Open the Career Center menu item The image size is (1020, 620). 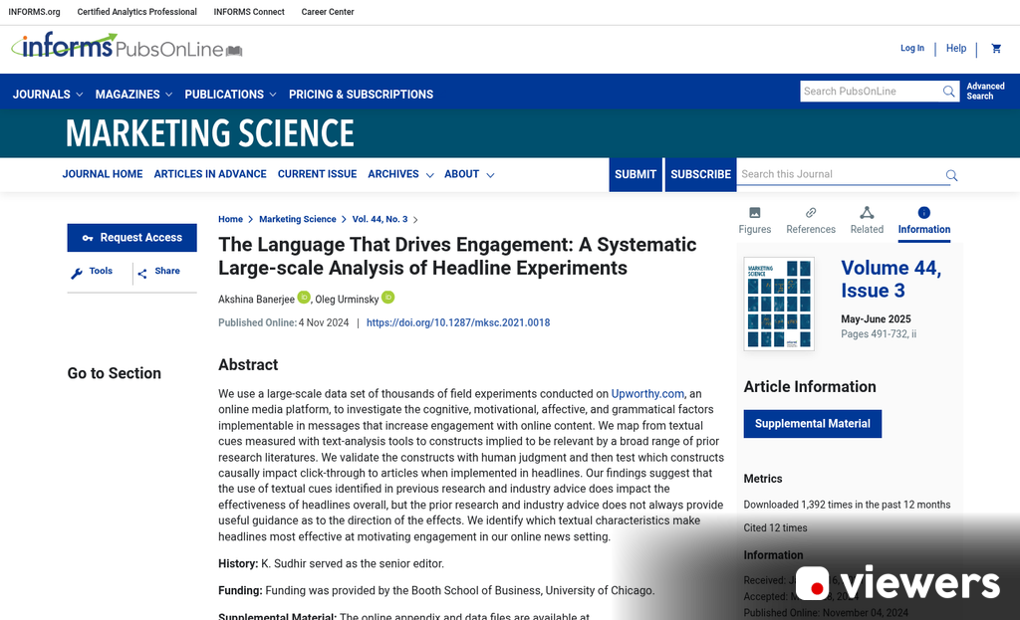327,12
